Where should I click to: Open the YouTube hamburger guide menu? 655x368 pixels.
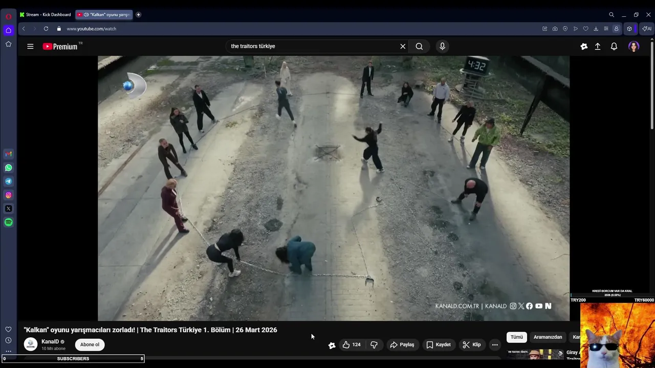(x=30, y=47)
